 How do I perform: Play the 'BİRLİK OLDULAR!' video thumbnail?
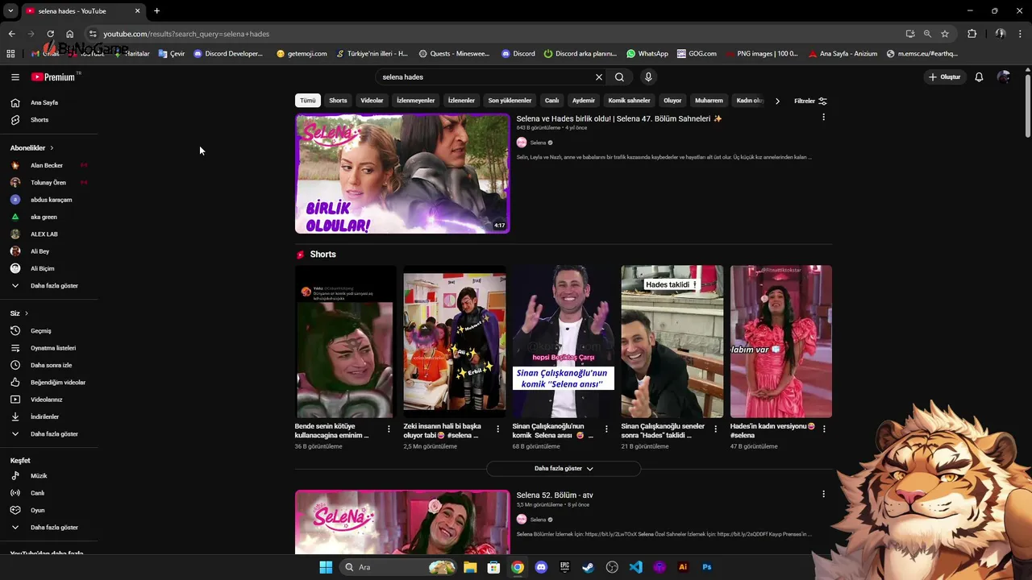click(402, 173)
